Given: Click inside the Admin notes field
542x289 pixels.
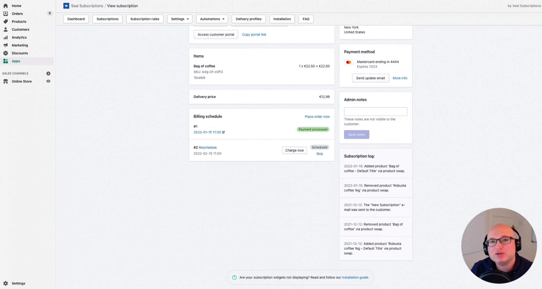Looking at the screenshot, I should (376, 111).
